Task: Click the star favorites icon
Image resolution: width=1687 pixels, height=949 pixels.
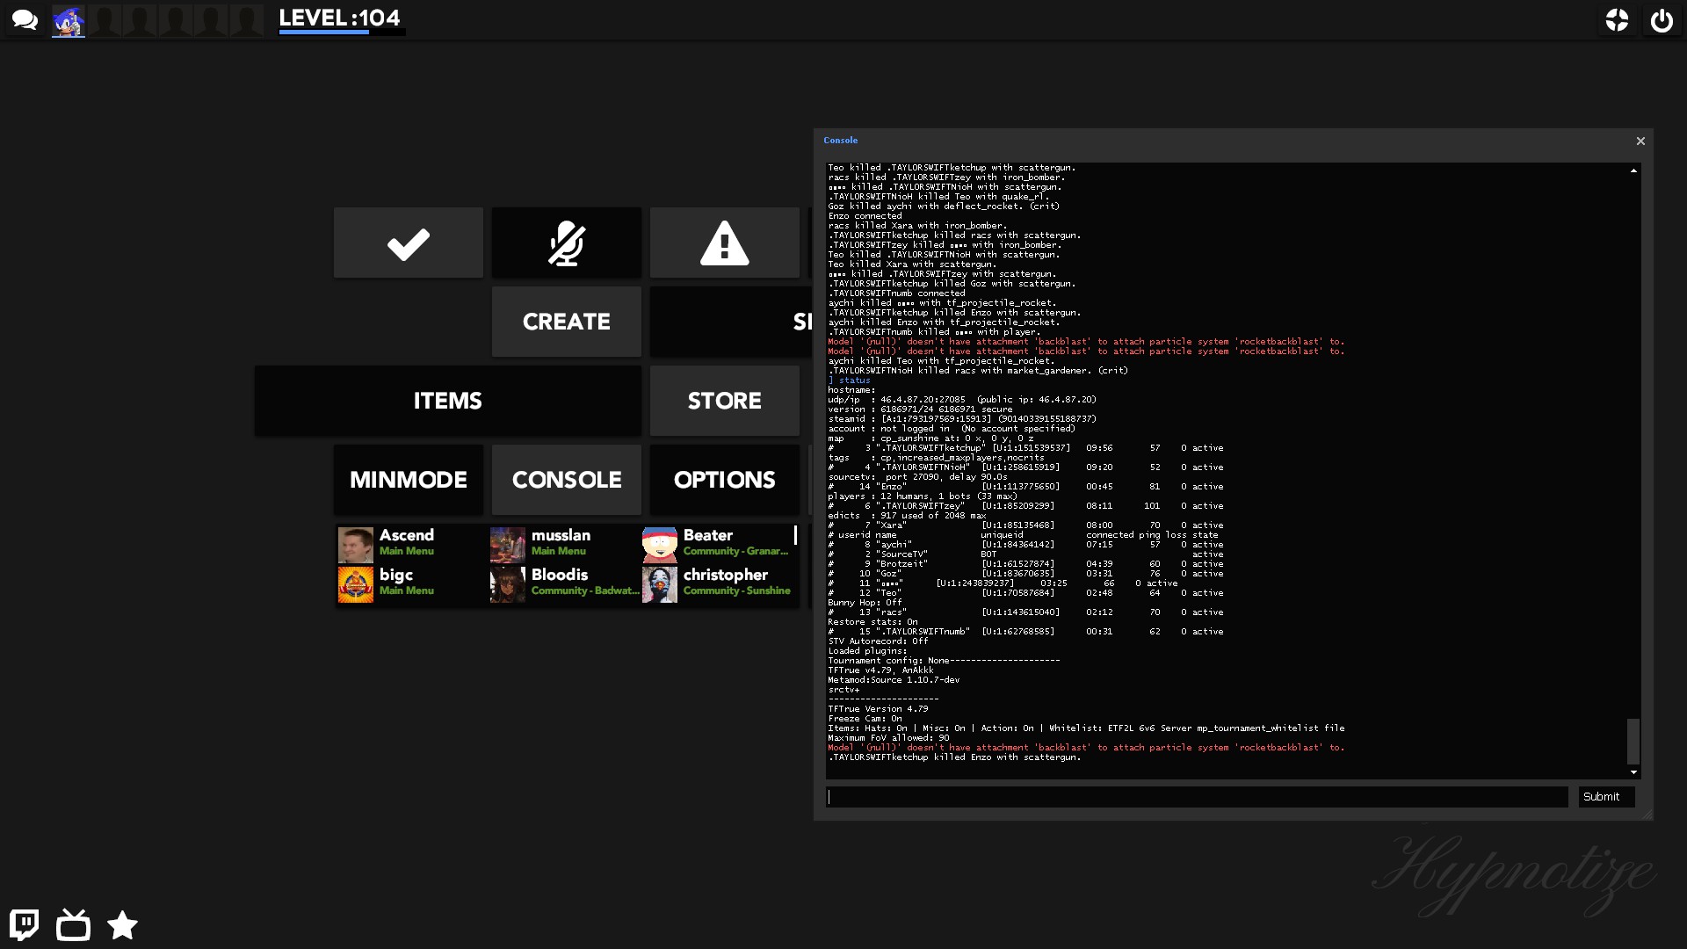Action: point(122,924)
